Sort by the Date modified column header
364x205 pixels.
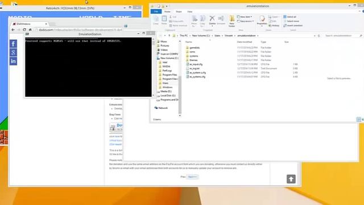[x=244, y=42]
